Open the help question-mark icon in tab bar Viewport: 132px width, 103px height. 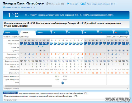pyautogui.click(x=126, y=33)
